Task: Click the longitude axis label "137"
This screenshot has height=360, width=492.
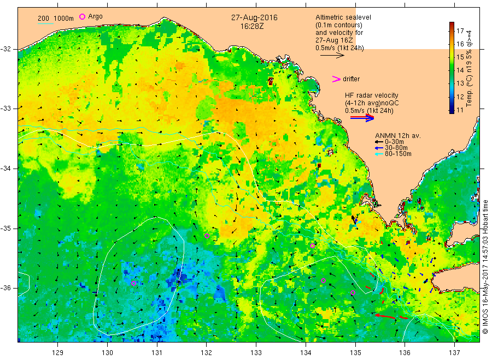Action: [454, 353]
